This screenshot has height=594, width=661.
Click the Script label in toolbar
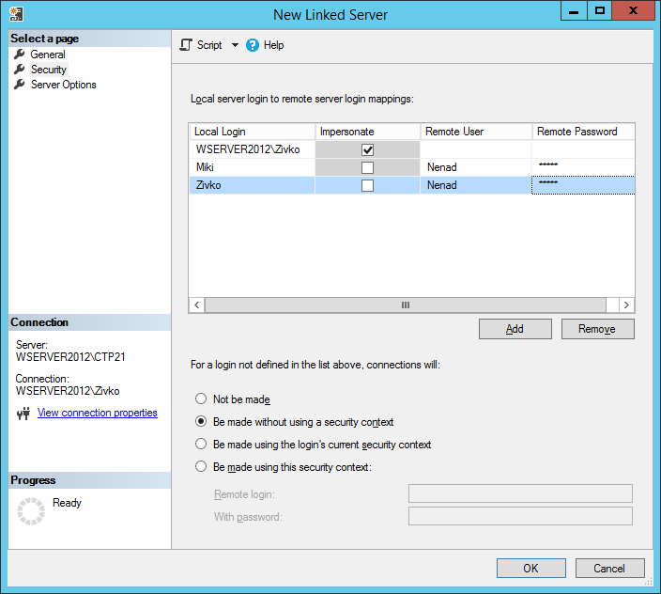(x=209, y=45)
